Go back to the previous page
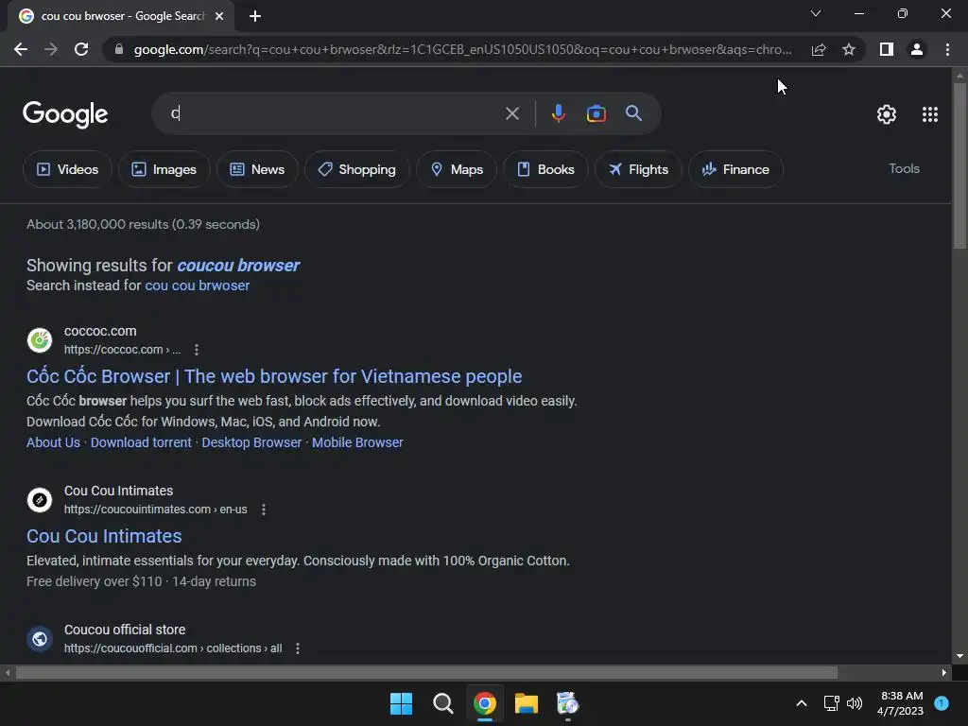This screenshot has height=726, width=968. click(x=21, y=49)
